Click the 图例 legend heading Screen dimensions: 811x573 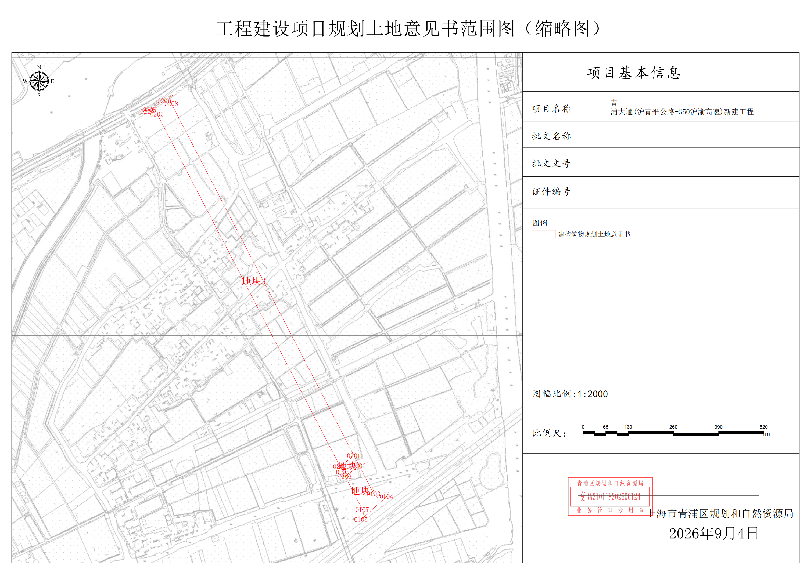coord(540,223)
